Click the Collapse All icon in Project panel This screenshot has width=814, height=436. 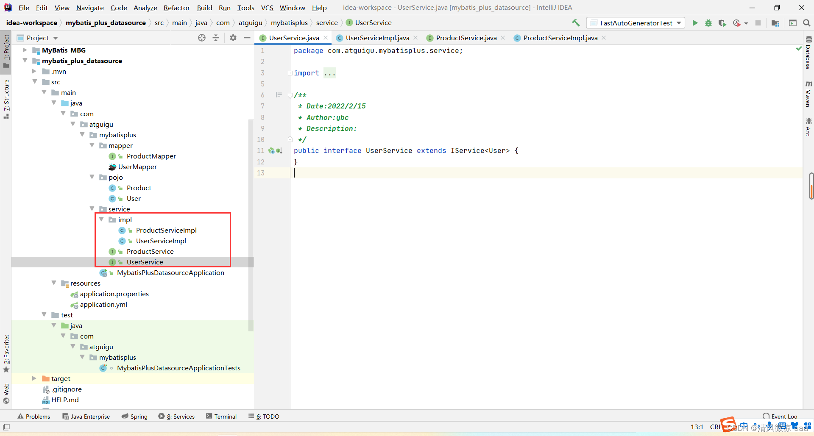216,38
